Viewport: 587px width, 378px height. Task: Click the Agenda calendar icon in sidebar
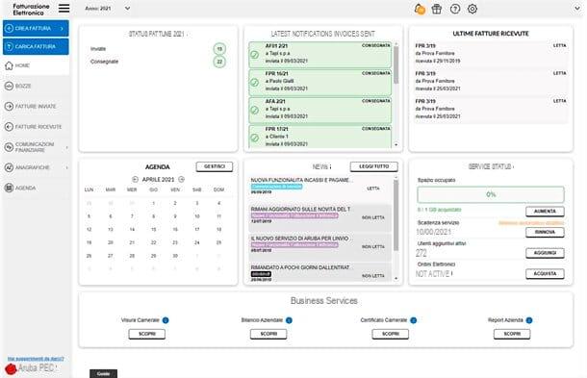coord(9,188)
